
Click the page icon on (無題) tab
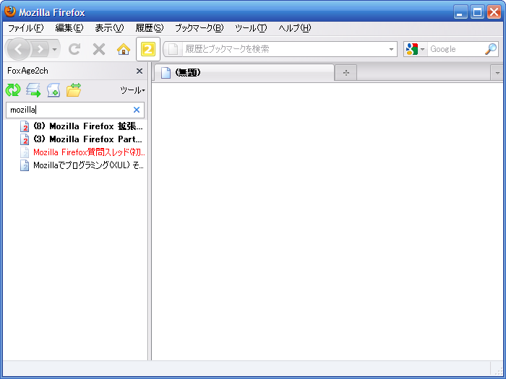pos(166,72)
